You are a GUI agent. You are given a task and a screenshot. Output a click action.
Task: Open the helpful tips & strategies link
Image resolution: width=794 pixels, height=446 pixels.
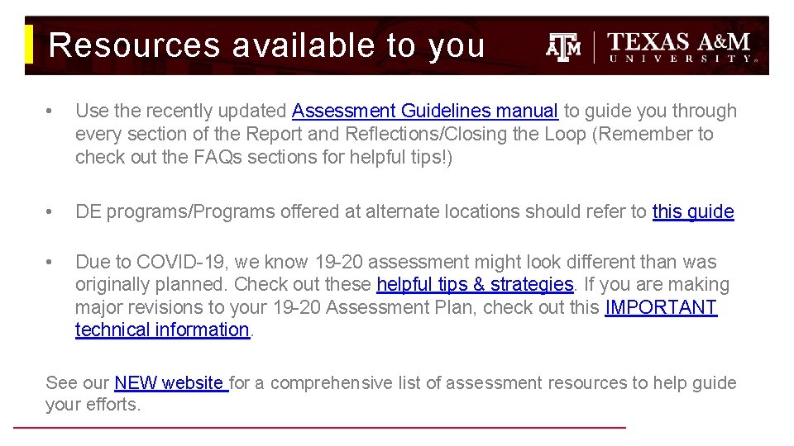475,284
